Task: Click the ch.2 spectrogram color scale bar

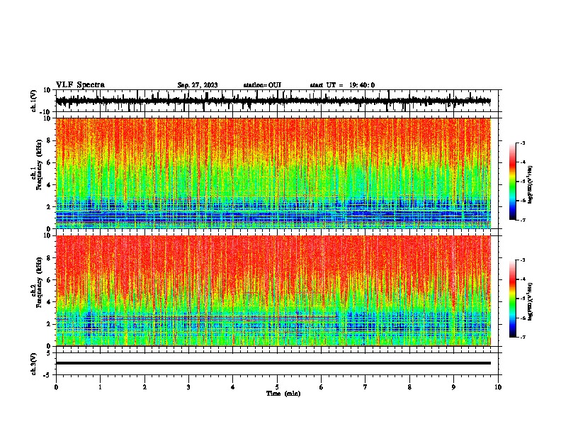Action: click(x=513, y=299)
